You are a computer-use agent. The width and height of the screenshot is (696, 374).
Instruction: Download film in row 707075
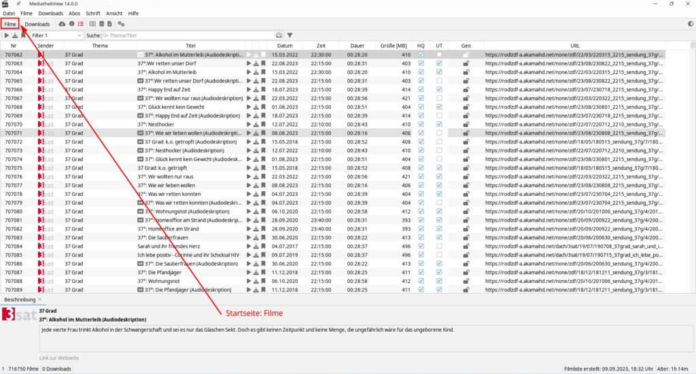pos(256,168)
